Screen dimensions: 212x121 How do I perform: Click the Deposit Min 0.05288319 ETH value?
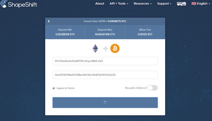(x=65, y=34)
